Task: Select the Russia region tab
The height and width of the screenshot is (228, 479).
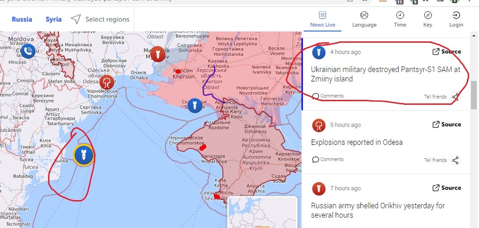Action: coord(22,19)
